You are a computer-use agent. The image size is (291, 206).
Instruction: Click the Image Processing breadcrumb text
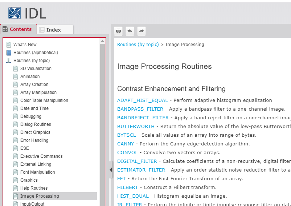tap(185, 45)
